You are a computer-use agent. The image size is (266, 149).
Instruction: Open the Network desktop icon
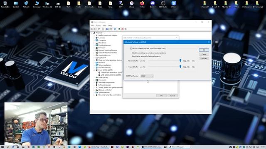(26, 5)
